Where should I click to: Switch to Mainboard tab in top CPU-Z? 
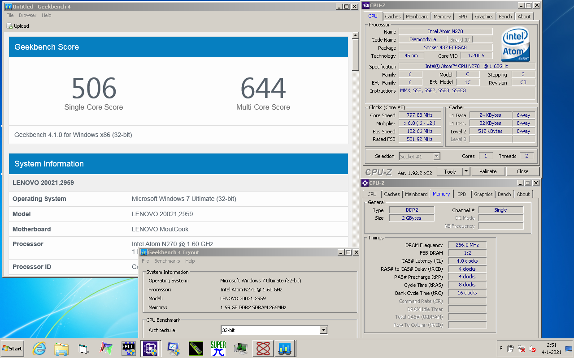pos(417,17)
